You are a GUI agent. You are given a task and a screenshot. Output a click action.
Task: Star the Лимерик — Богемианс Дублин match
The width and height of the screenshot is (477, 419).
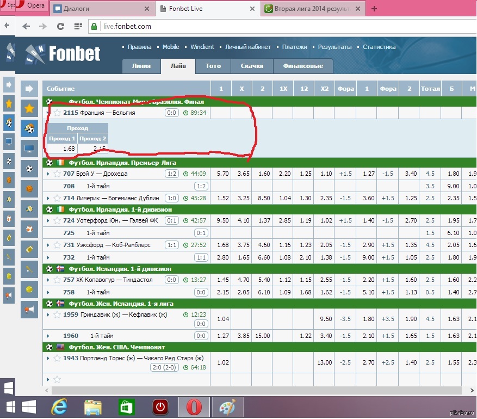tap(57, 199)
